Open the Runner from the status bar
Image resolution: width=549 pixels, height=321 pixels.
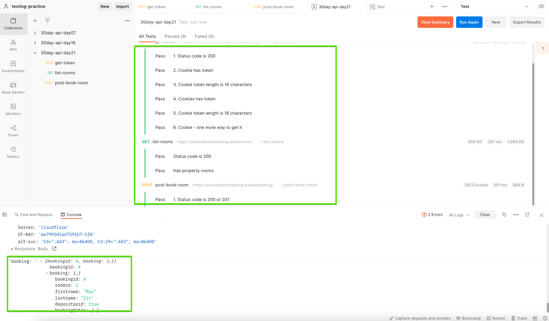pos(496,318)
